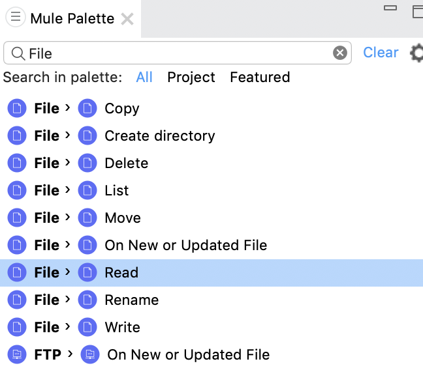Click the File connector icon in the Read row
Screen dimensions: 423x370
point(17,272)
